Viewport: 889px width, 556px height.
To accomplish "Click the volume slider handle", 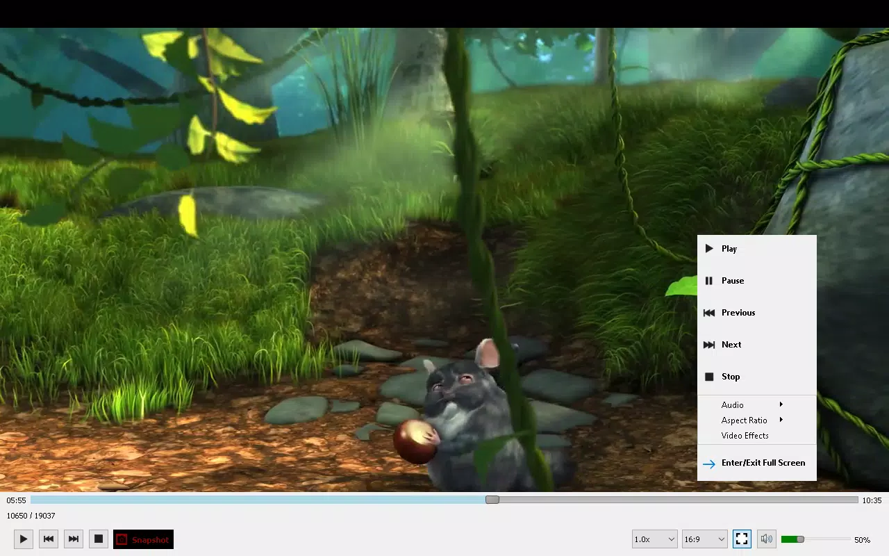I will point(800,539).
